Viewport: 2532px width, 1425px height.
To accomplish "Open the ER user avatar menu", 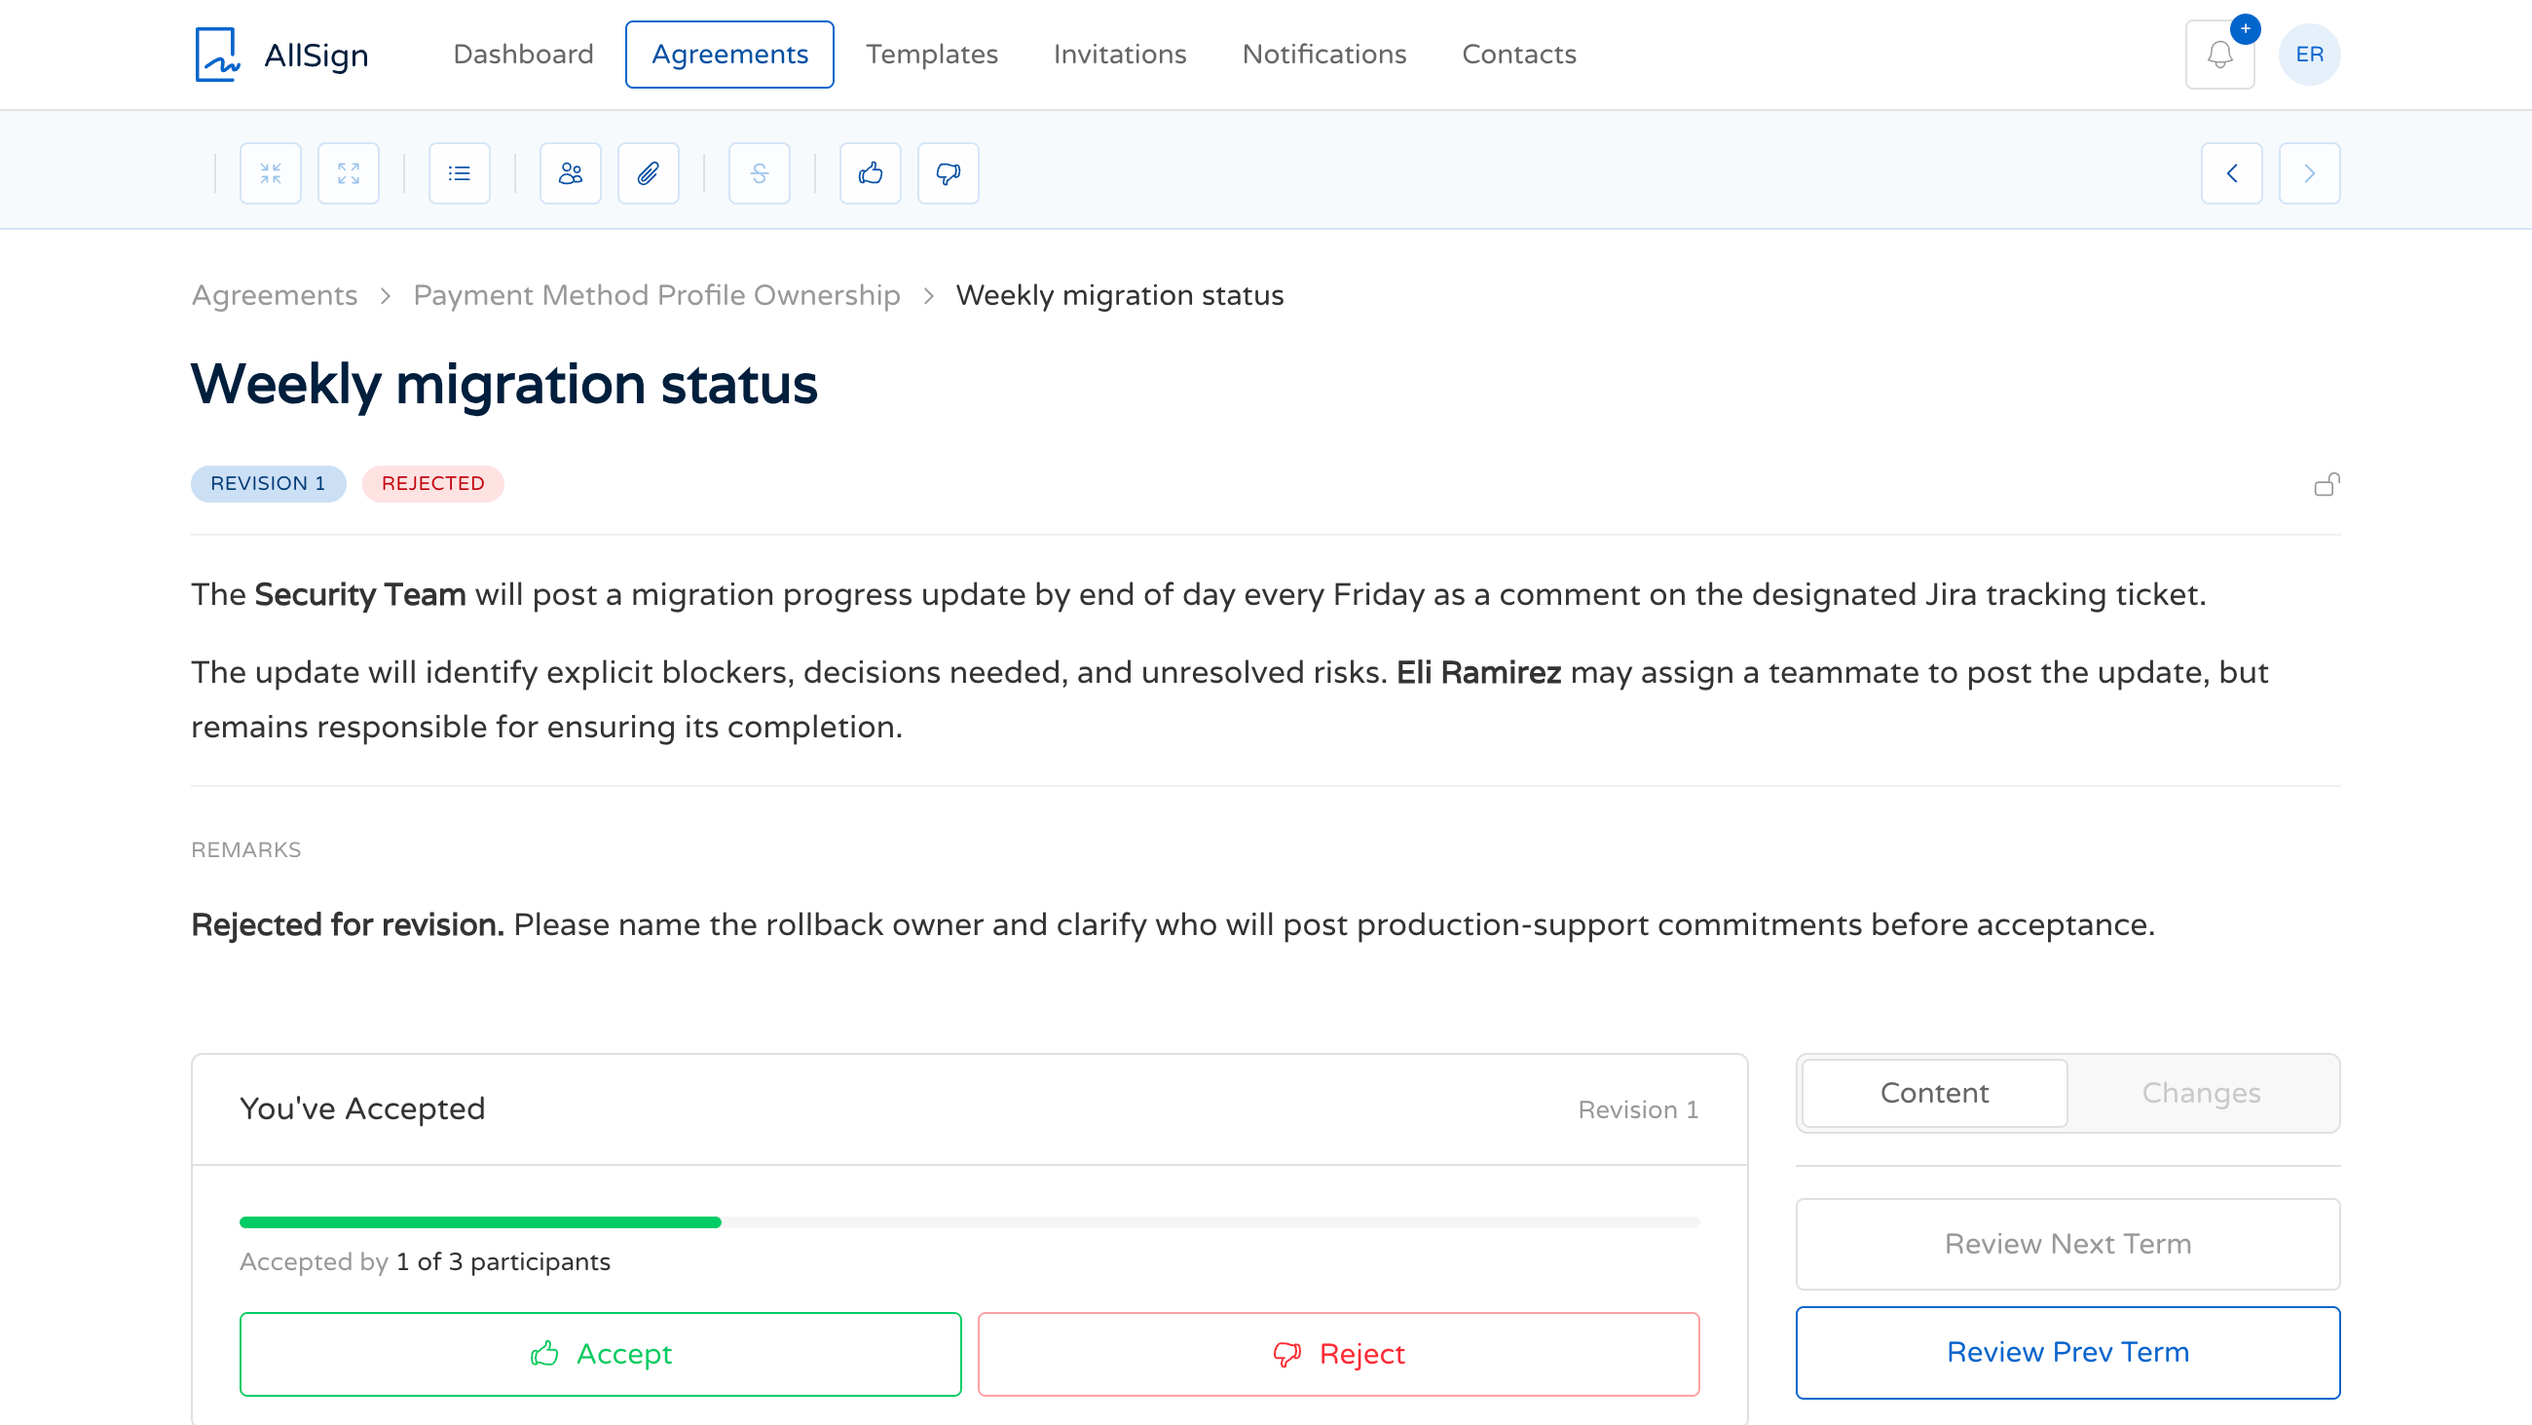I will [2309, 55].
